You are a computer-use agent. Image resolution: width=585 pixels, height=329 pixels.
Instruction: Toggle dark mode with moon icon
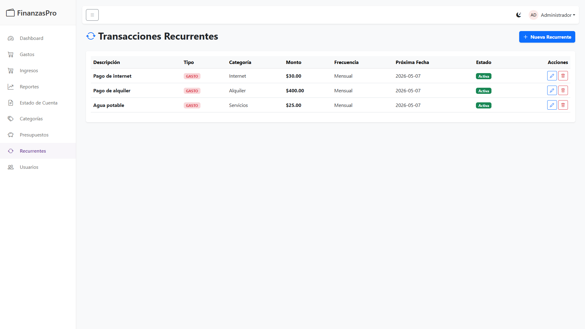point(519,15)
